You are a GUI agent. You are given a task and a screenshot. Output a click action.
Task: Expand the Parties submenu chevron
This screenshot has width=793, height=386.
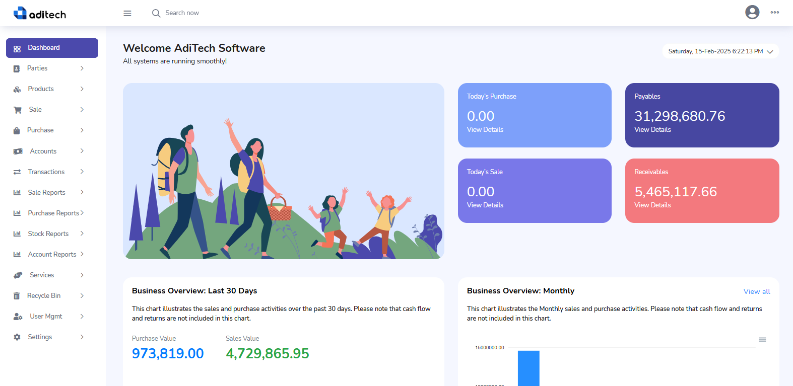(x=82, y=68)
